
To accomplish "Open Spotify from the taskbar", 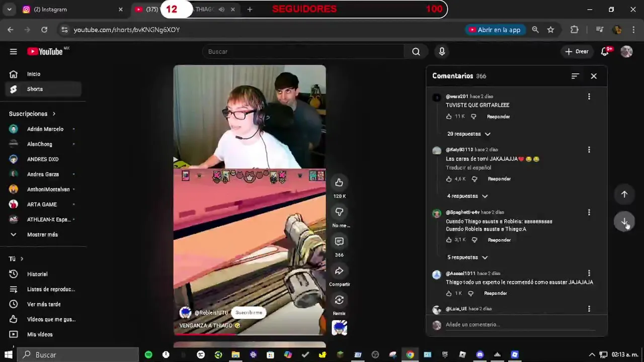I will (x=148, y=355).
